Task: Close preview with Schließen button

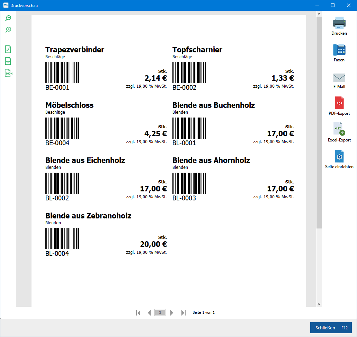Action: point(331,328)
